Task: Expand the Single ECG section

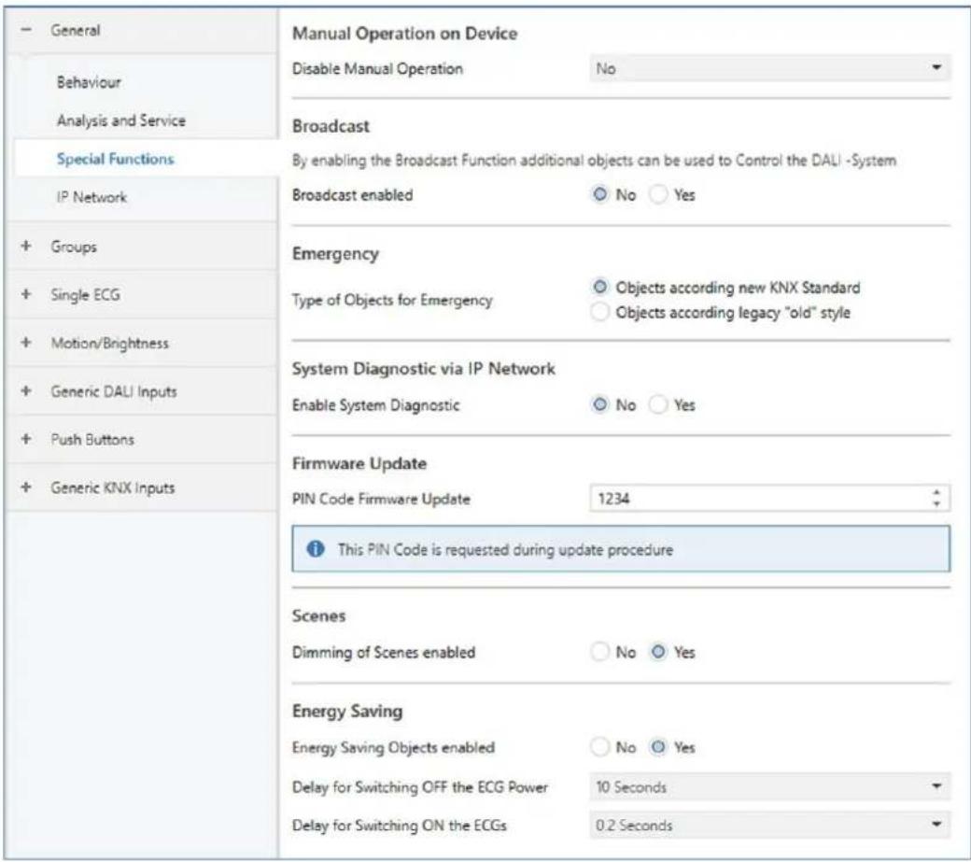Action: (26, 294)
